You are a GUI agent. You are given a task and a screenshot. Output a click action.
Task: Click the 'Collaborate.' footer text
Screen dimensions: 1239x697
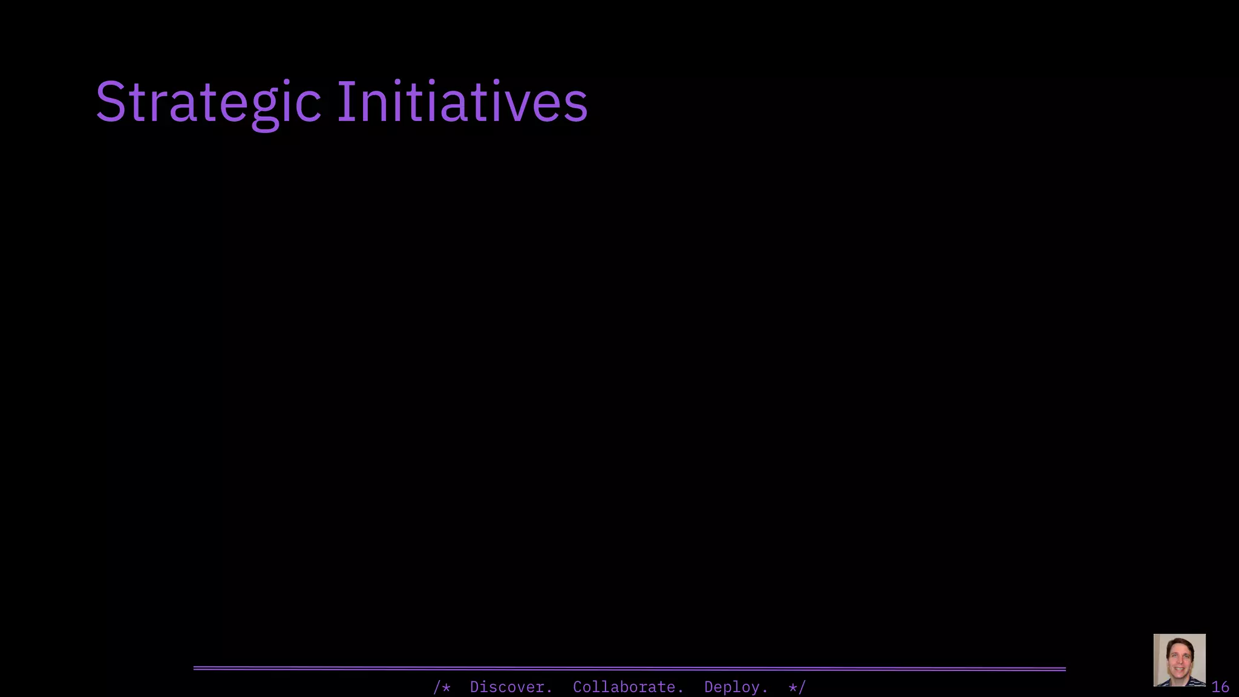628,687
